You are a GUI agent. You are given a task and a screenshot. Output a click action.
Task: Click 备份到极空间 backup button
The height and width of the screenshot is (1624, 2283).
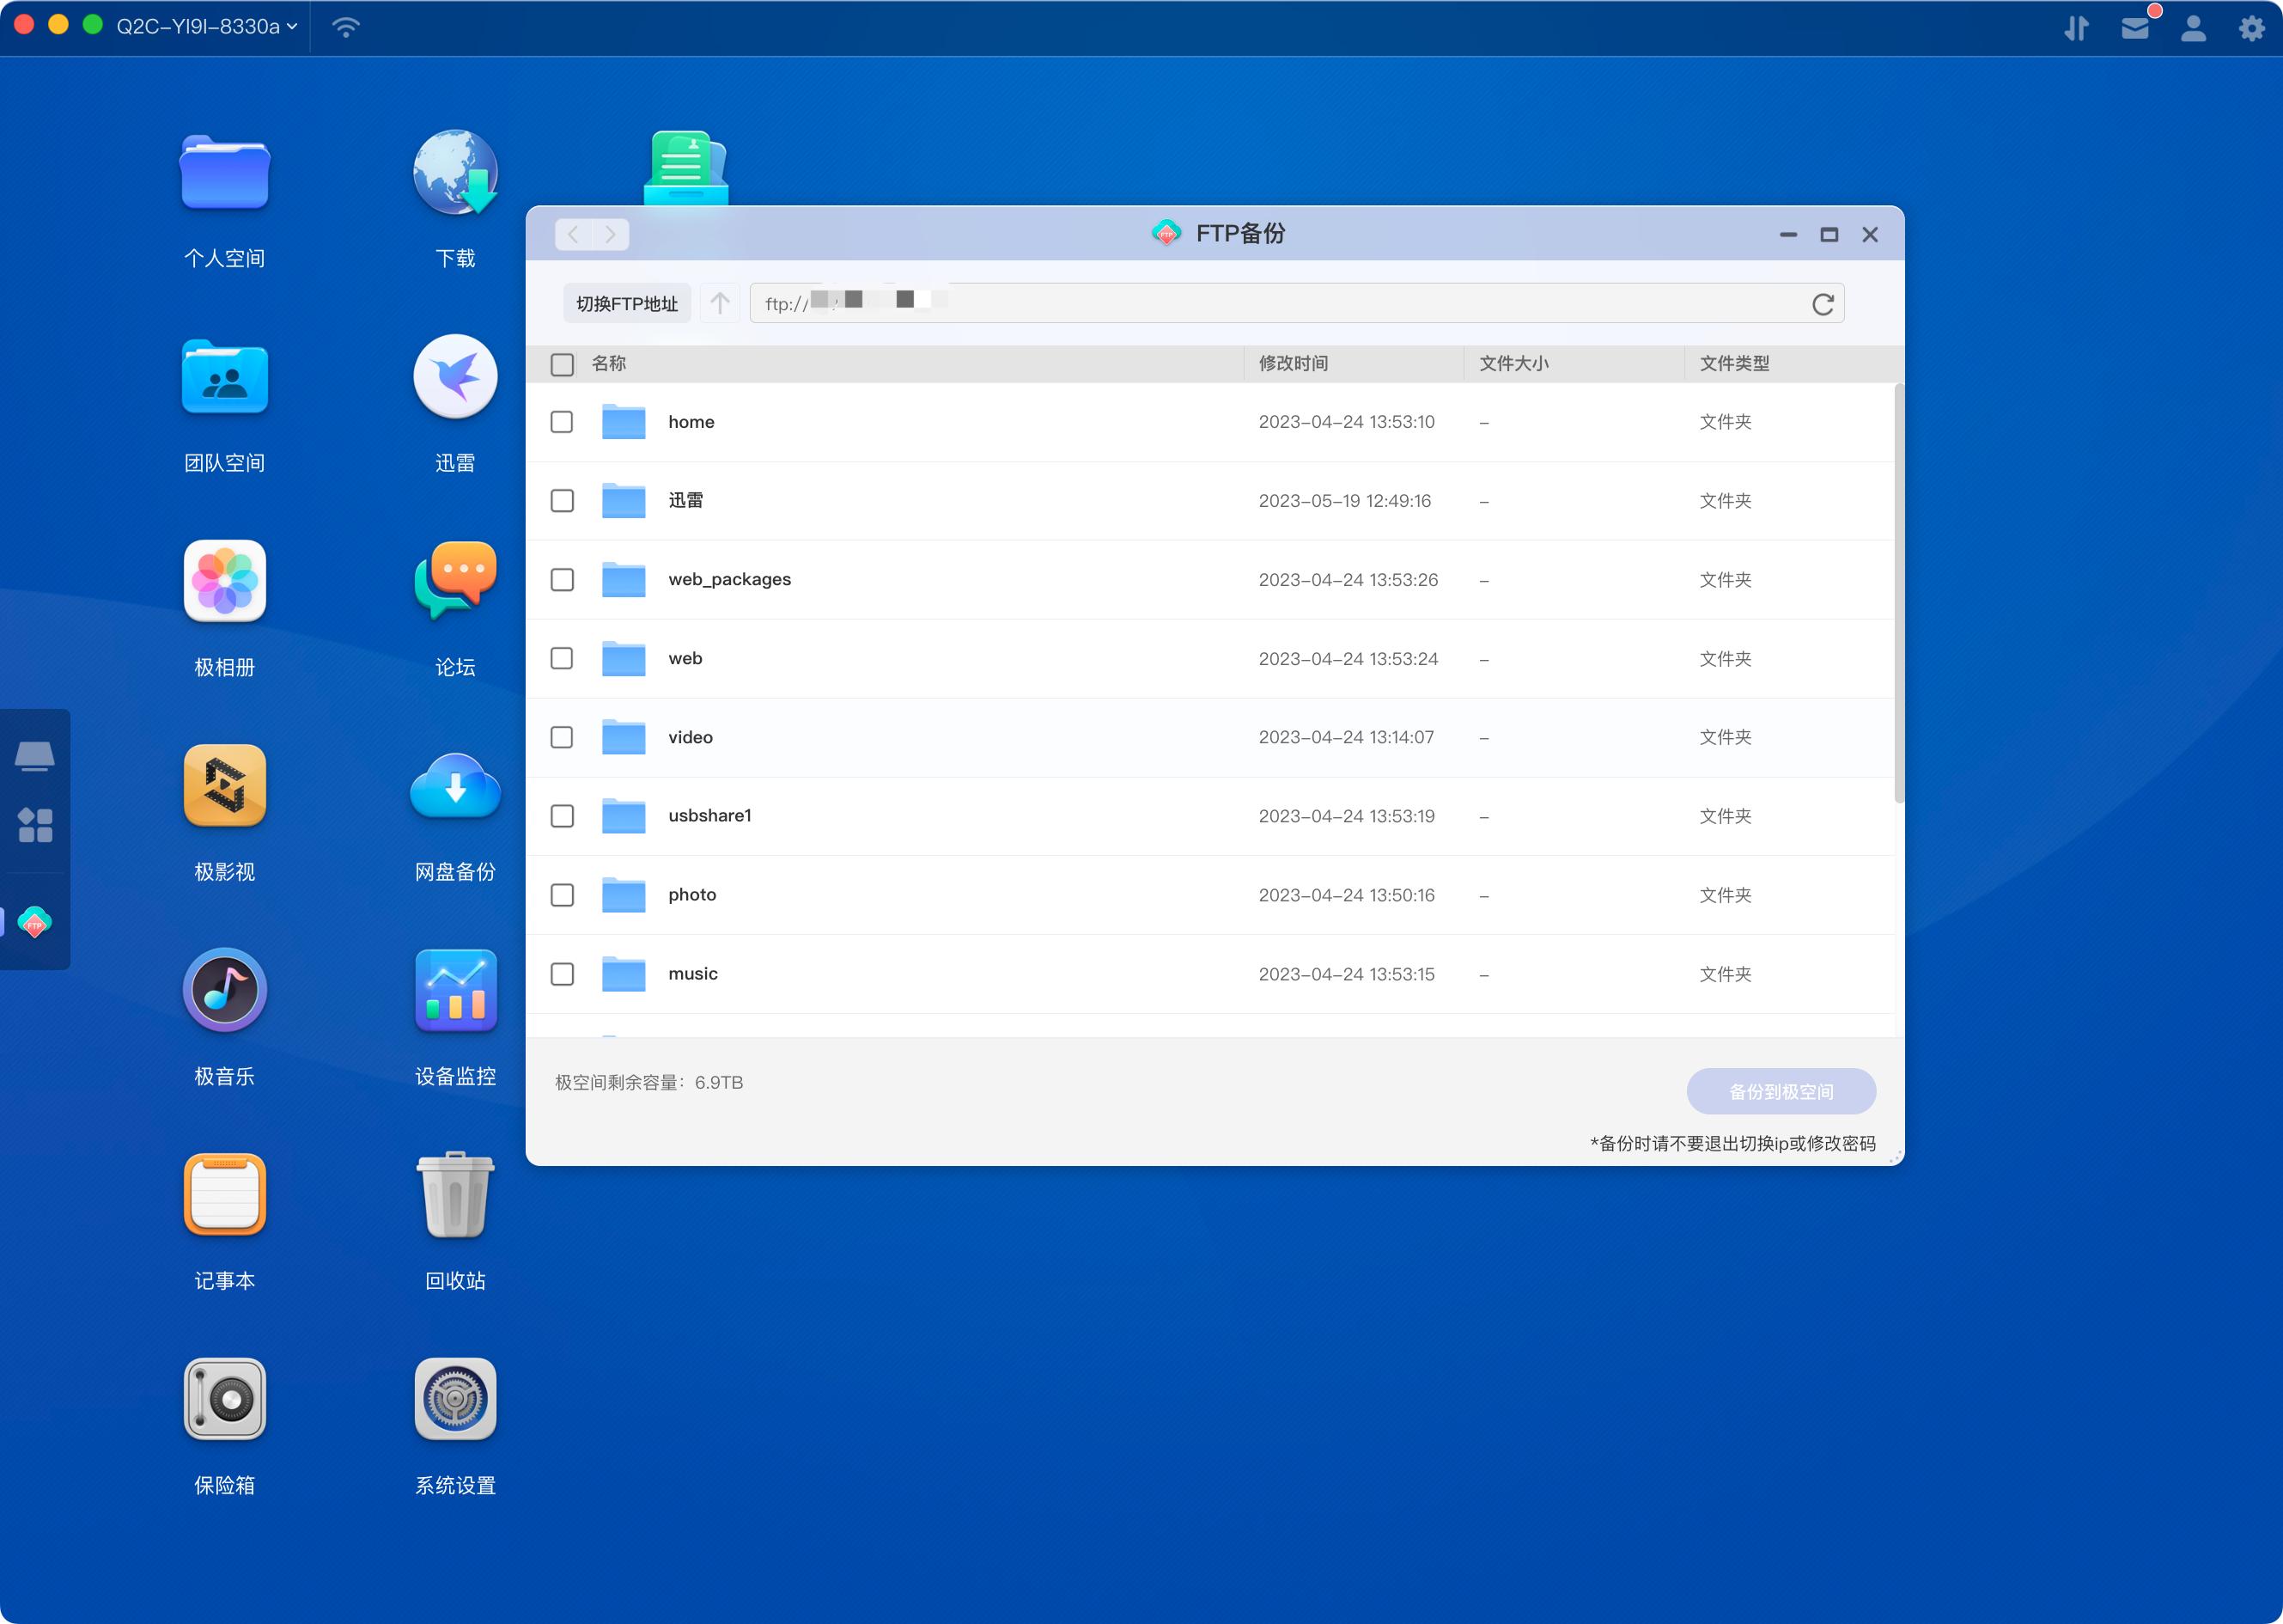pos(1781,1091)
